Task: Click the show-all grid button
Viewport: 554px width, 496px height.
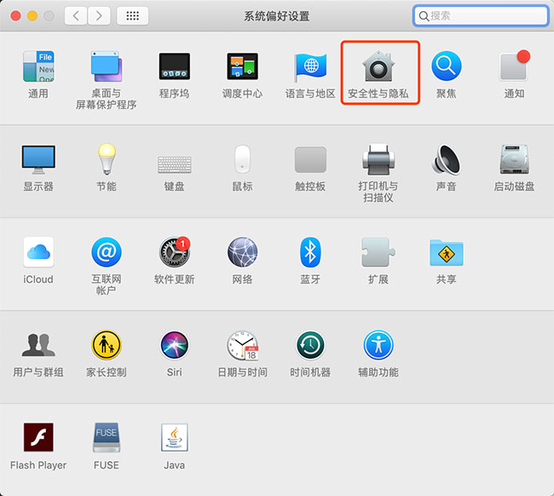Action: (133, 16)
